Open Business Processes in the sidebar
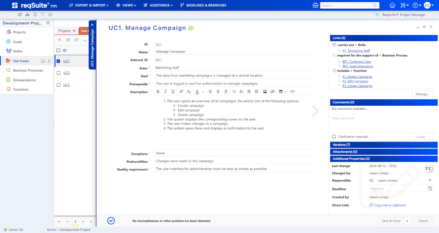 click(x=28, y=70)
